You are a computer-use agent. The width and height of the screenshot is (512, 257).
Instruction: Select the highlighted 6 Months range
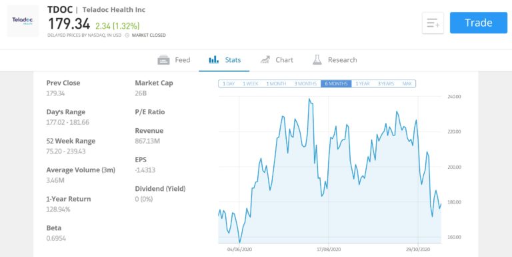coord(336,83)
